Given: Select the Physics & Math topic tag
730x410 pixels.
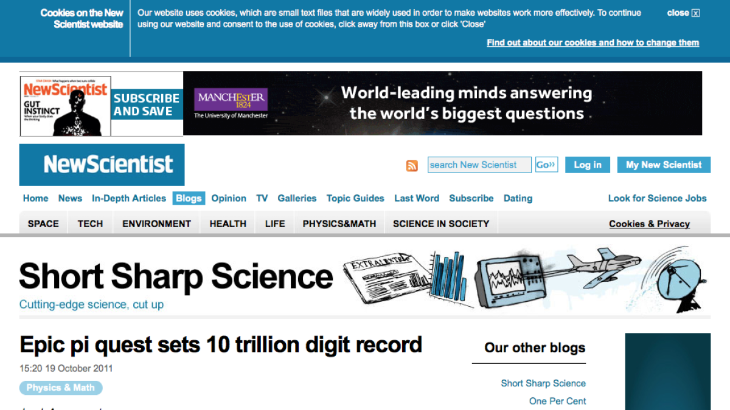Looking at the screenshot, I should (x=61, y=388).
